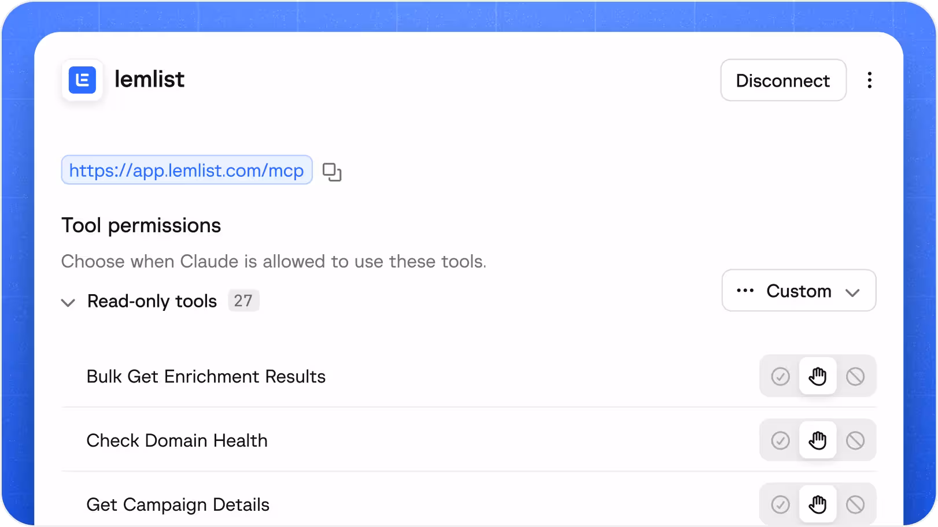Block the Check Domain Health tool

(x=855, y=441)
